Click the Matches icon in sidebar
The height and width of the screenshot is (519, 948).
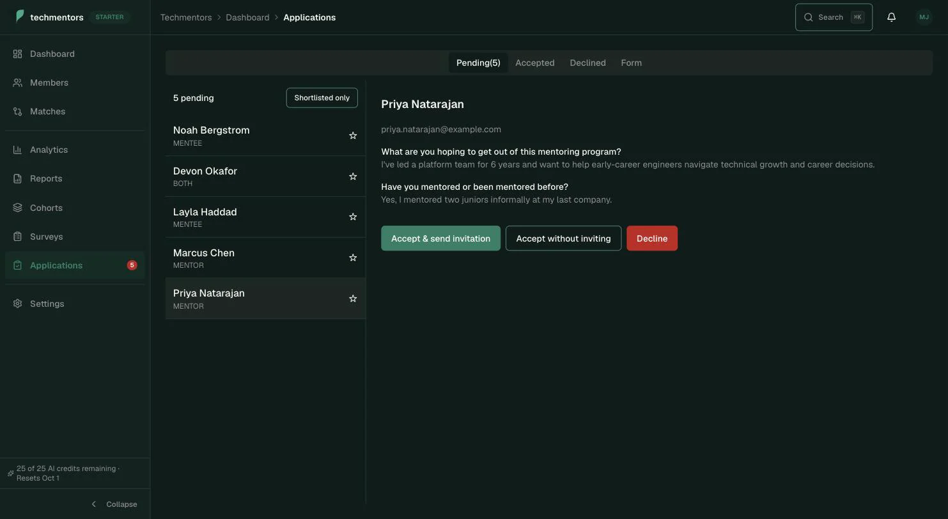18,111
